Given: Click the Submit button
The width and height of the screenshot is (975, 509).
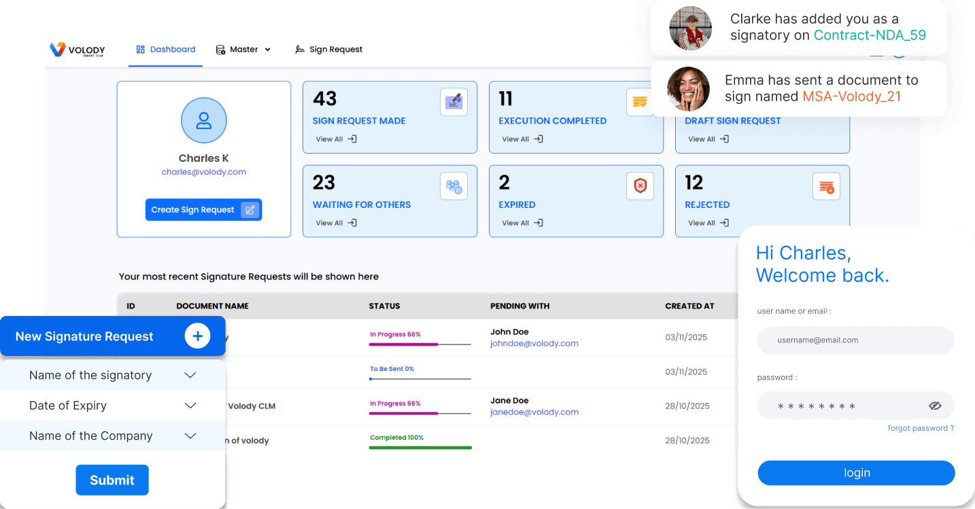Looking at the screenshot, I should (112, 480).
